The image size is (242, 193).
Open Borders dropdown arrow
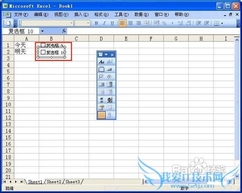coord(222,23)
